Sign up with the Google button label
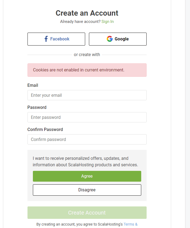 [x=122, y=39]
